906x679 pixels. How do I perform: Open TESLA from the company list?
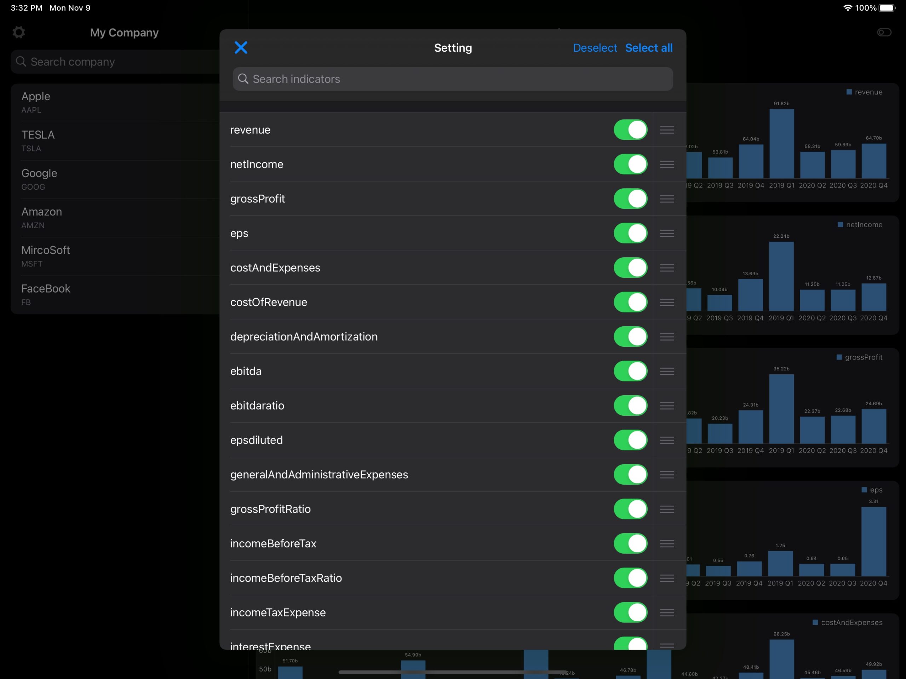pyautogui.click(x=115, y=141)
